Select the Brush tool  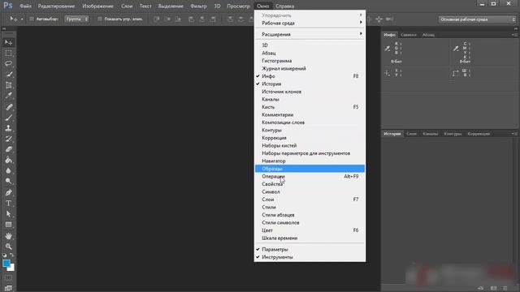point(9,118)
